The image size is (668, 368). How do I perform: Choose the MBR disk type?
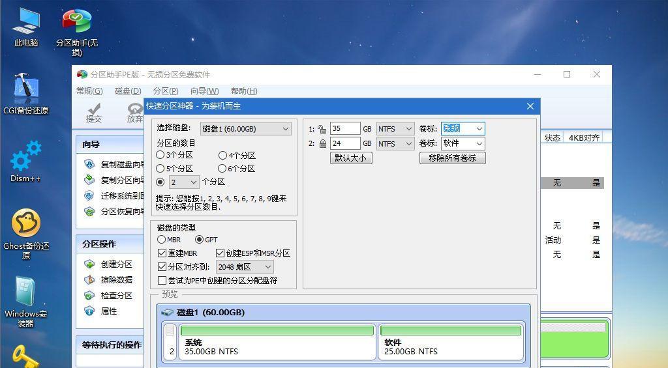pyautogui.click(x=162, y=240)
